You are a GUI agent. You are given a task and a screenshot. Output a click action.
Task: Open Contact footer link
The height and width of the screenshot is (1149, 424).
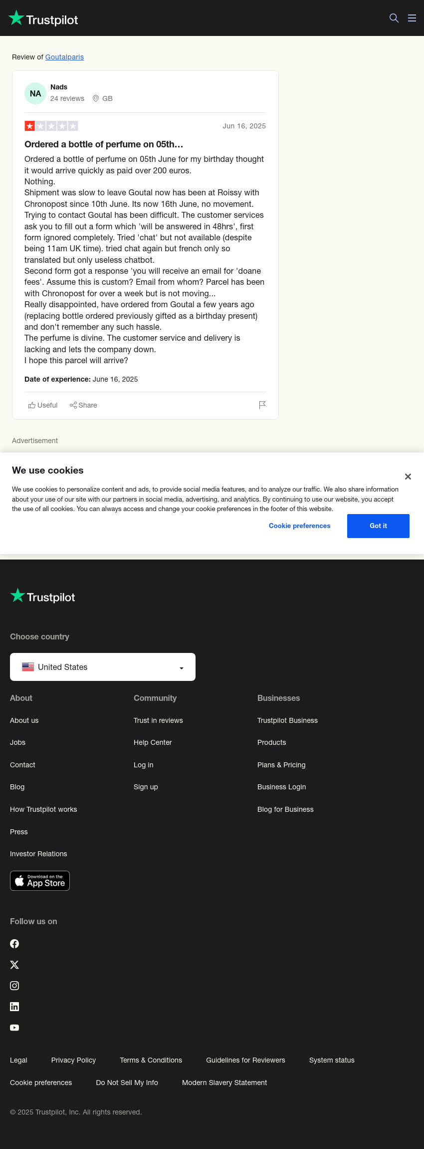tap(22, 765)
